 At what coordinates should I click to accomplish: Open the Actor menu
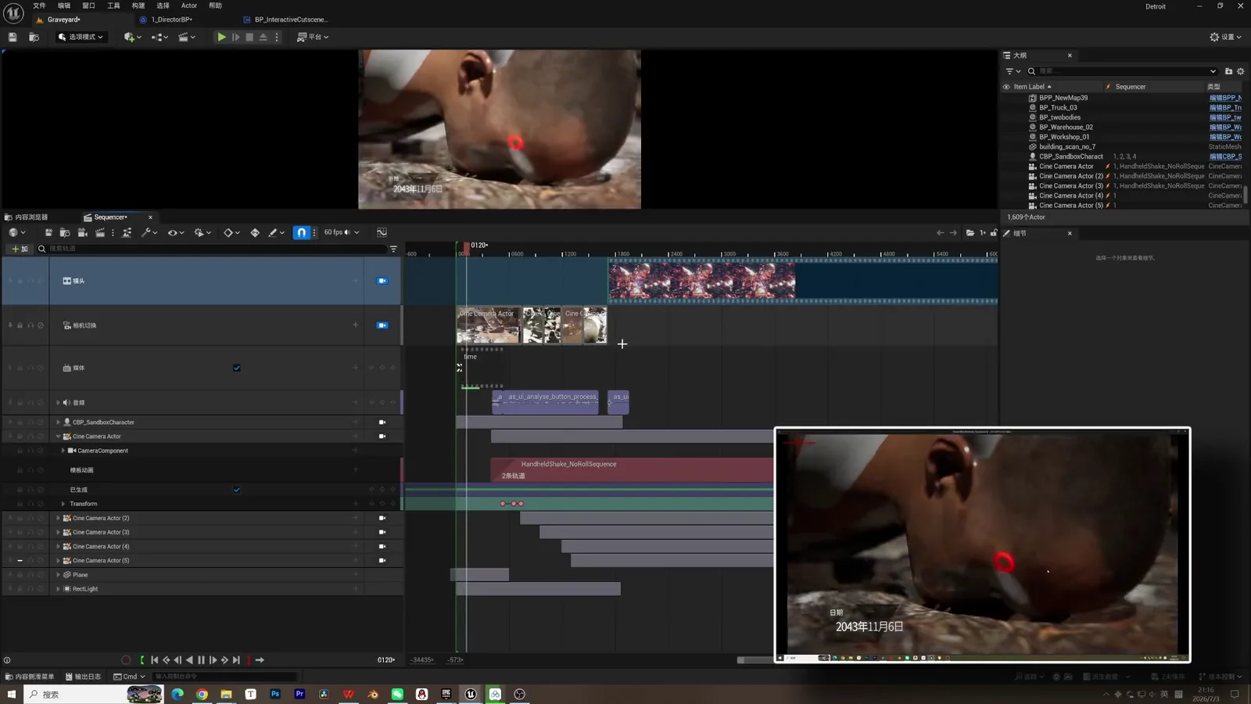click(x=189, y=5)
